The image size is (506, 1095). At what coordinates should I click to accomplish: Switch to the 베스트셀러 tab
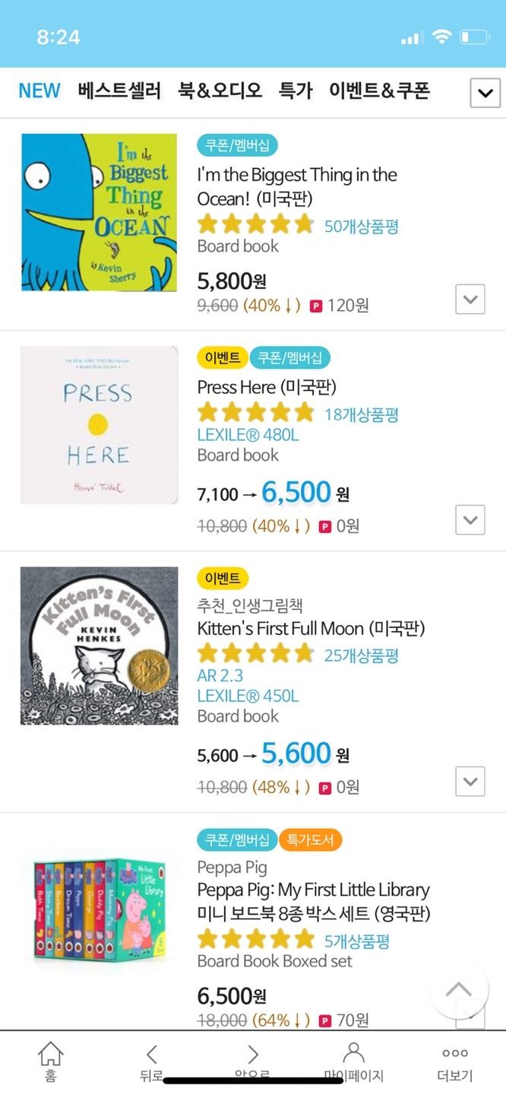click(119, 90)
